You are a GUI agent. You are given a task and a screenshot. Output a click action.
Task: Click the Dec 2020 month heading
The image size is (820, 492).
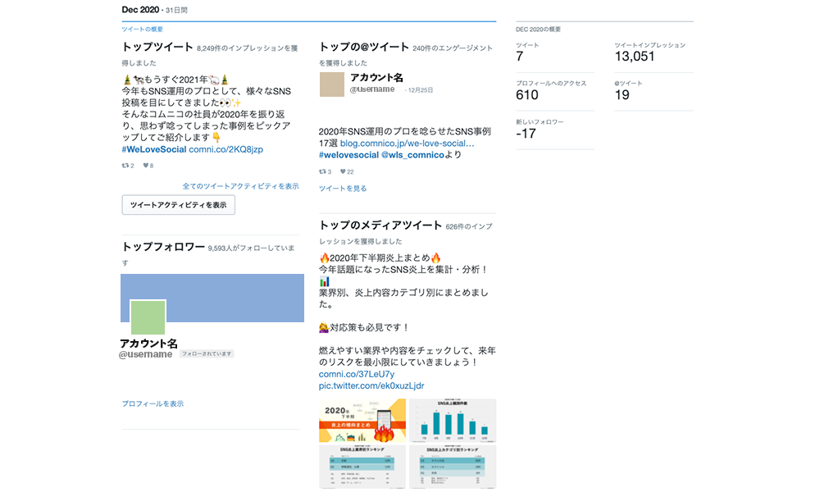140,9
